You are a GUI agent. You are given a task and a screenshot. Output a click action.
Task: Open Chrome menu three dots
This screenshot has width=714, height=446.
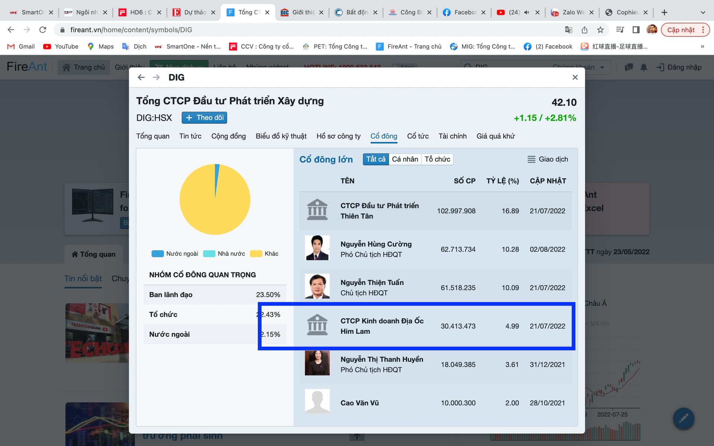703,30
